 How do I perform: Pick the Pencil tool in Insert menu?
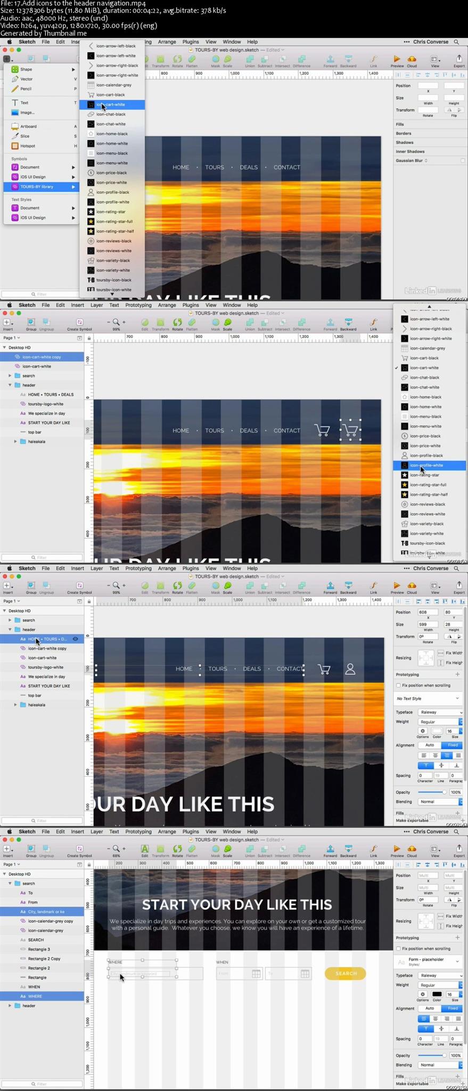point(42,88)
